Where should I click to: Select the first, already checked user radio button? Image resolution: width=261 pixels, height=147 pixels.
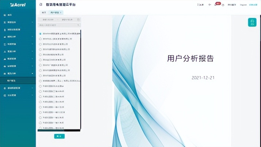[x=40, y=34]
